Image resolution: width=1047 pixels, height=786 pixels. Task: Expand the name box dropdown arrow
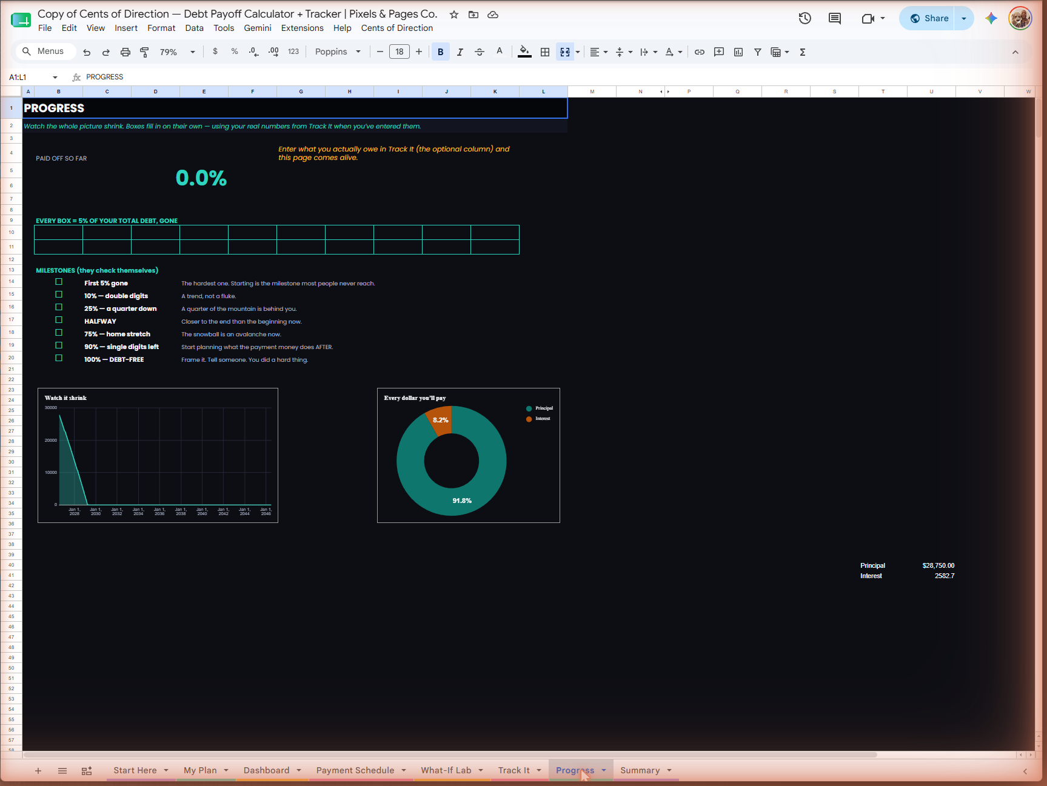pos(55,78)
